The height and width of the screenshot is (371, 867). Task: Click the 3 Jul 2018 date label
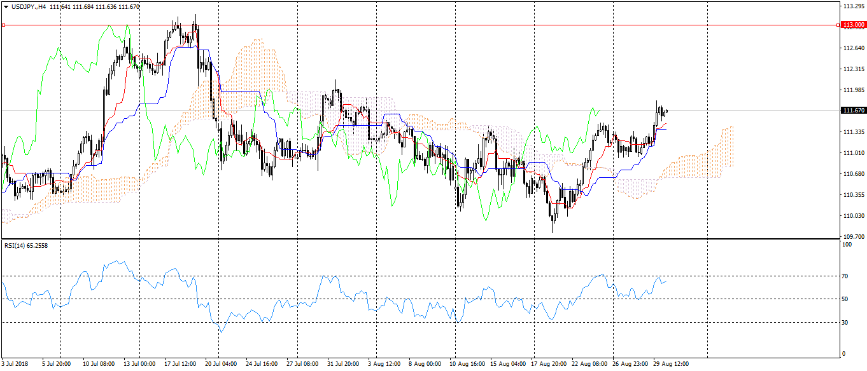coord(14,365)
